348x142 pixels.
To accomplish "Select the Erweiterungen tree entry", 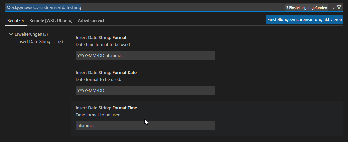I will [x=28, y=34].
